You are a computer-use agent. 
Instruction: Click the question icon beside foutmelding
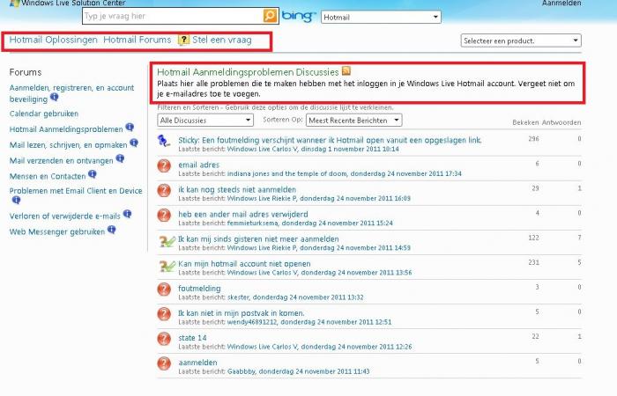click(x=164, y=290)
